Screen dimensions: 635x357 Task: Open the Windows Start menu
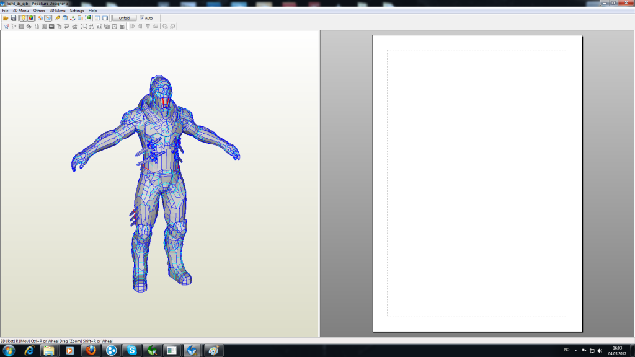coord(9,351)
